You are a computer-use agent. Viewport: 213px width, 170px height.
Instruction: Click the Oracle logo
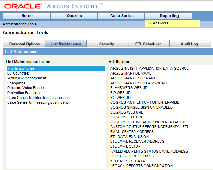pos(23,6)
